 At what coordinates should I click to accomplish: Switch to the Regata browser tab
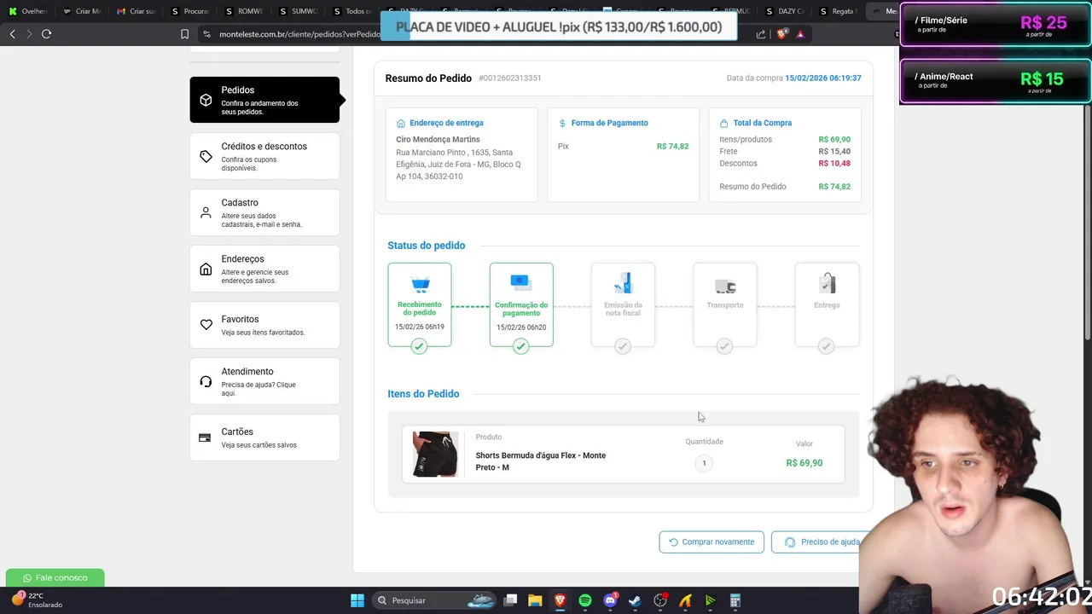[x=838, y=11]
